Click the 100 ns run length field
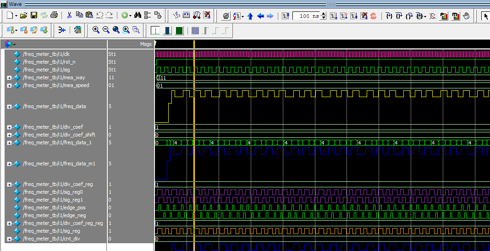The height and width of the screenshot is (251, 490). click(306, 16)
